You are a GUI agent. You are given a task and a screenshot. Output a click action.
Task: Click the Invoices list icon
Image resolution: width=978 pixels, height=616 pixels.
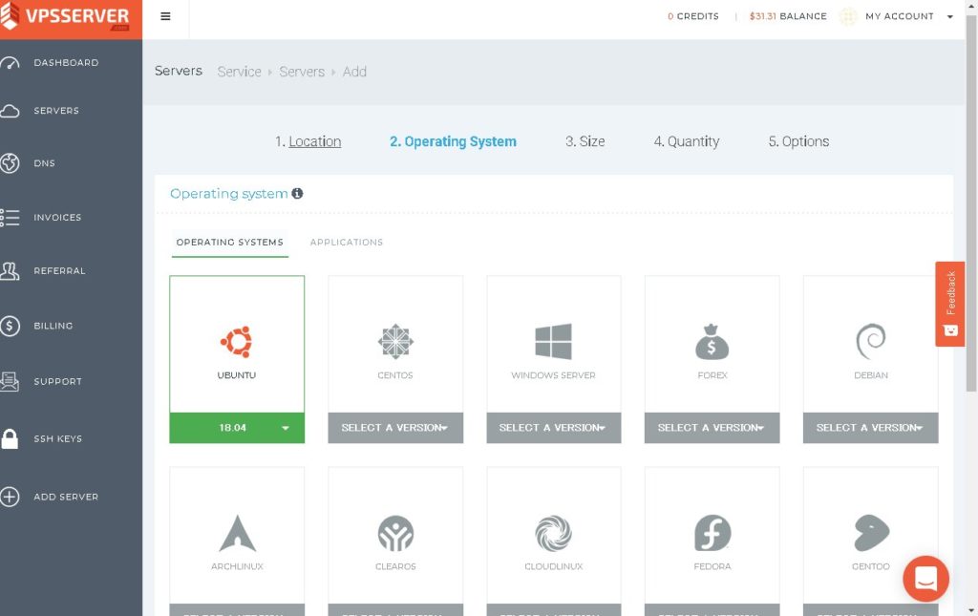pyautogui.click(x=10, y=218)
